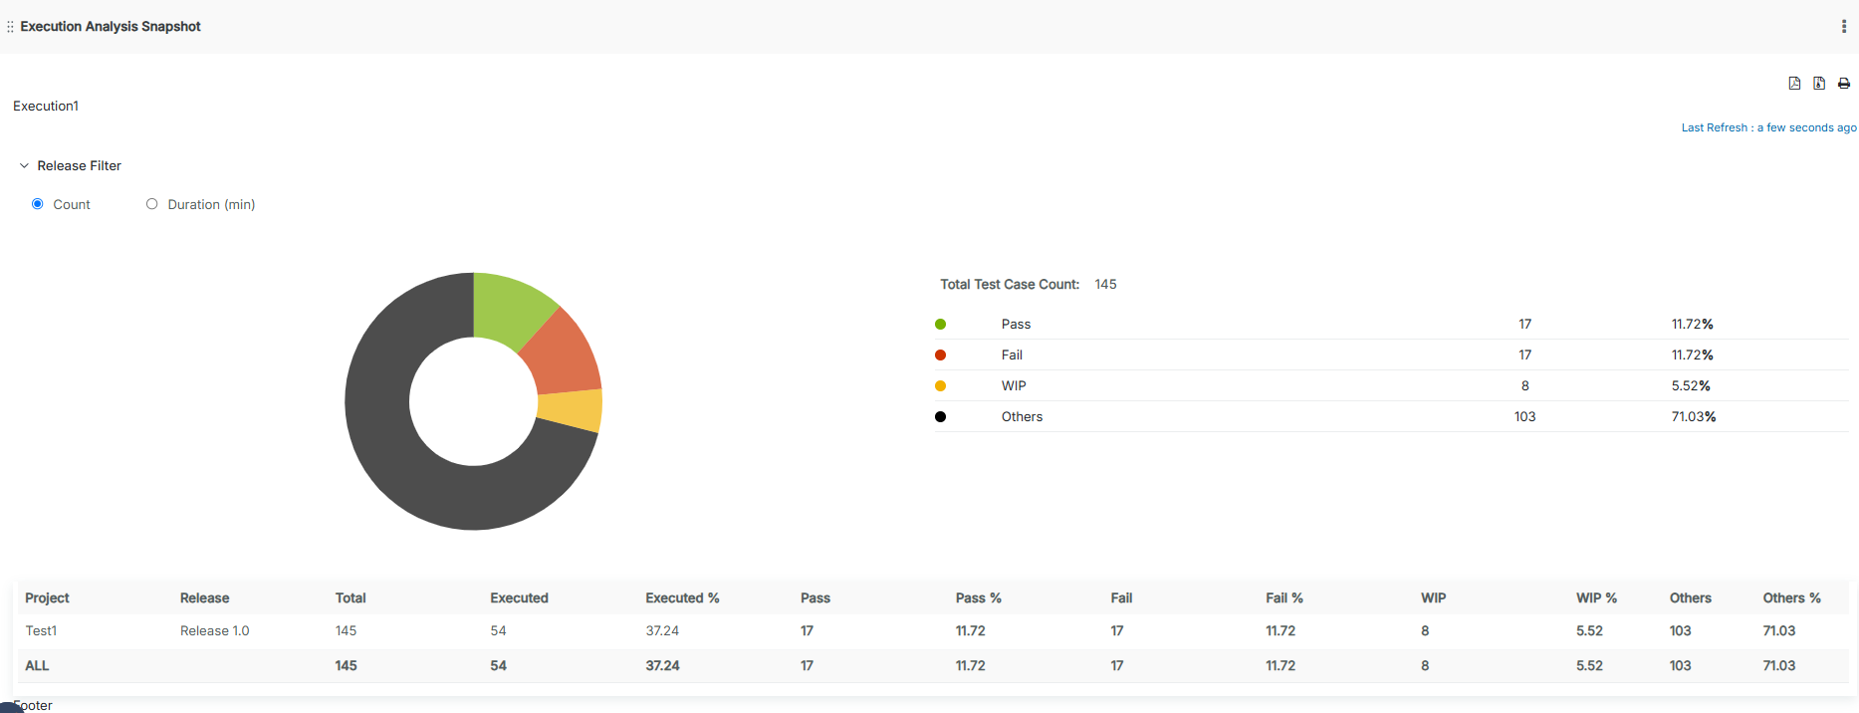Click the Test1 project row
The image size is (1859, 713).
pos(41,631)
